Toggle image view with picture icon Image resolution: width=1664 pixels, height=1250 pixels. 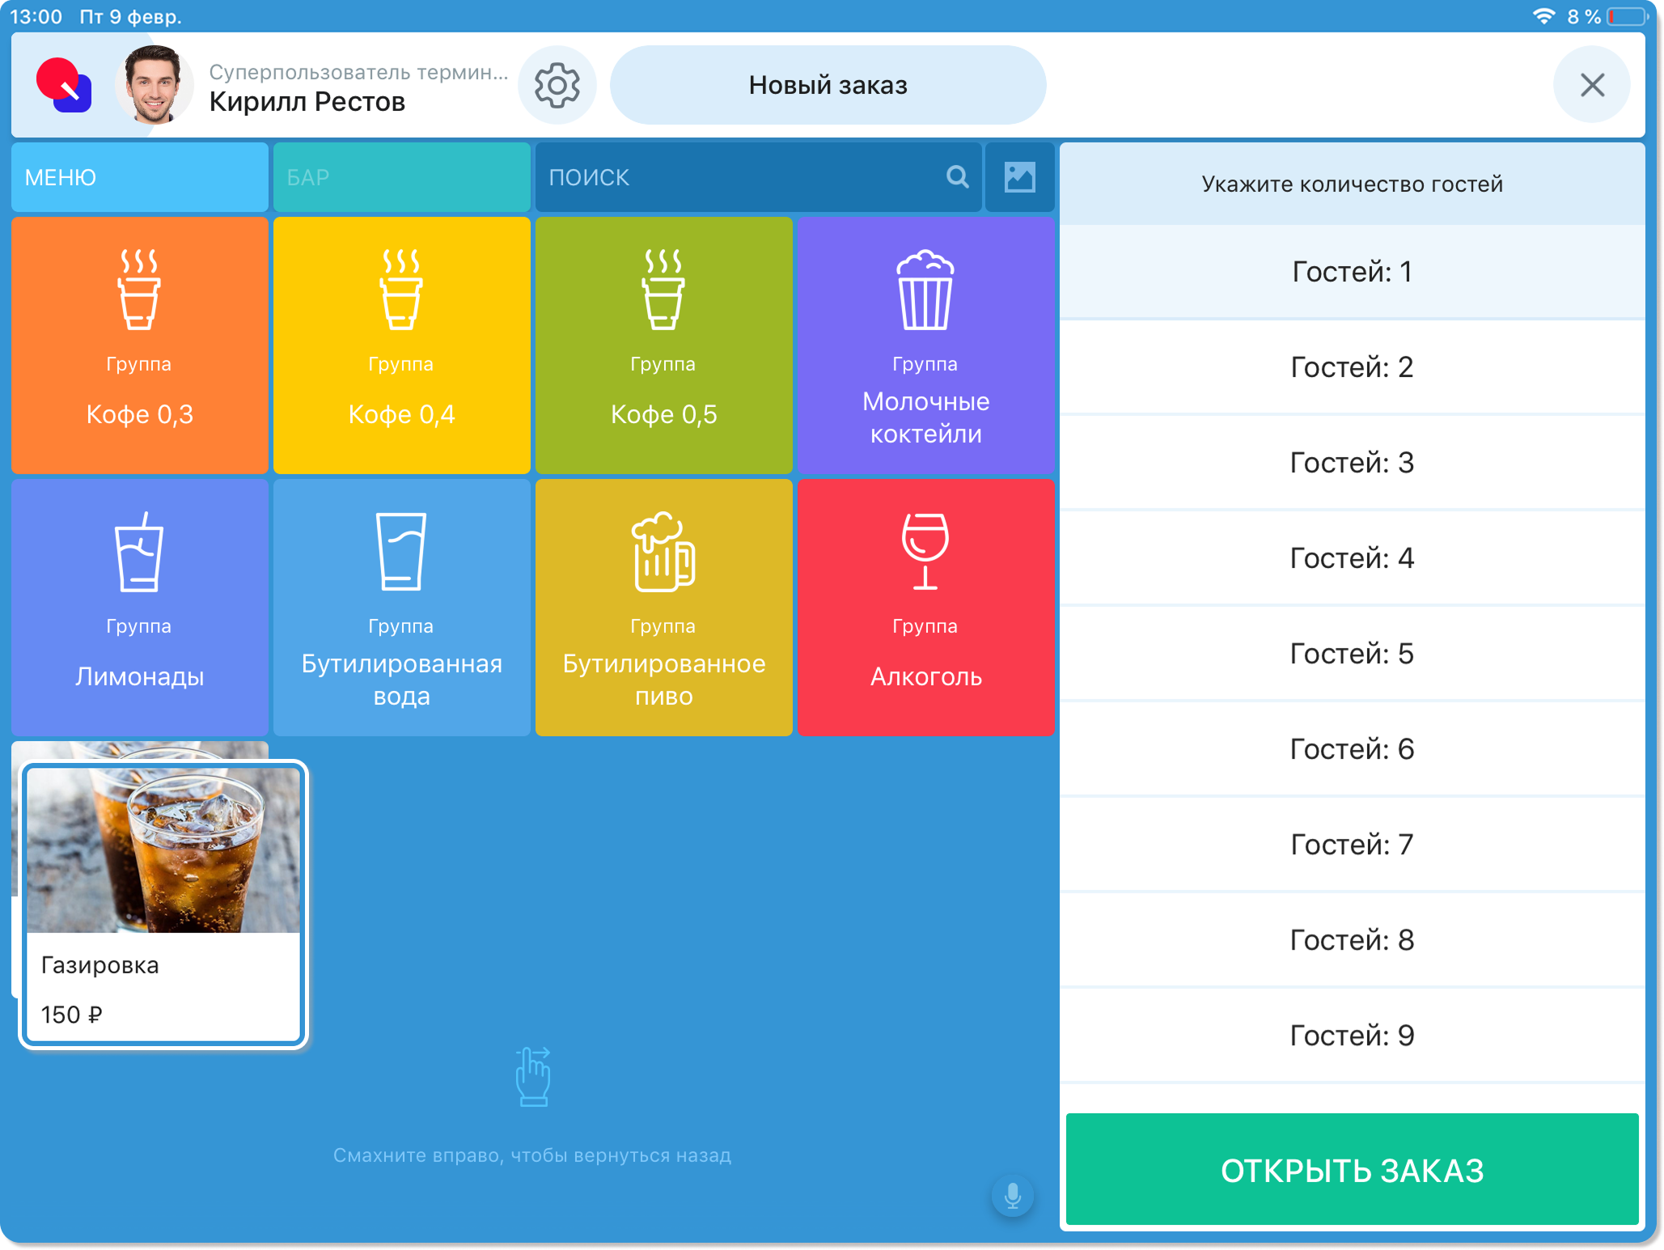pos(1019,177)
